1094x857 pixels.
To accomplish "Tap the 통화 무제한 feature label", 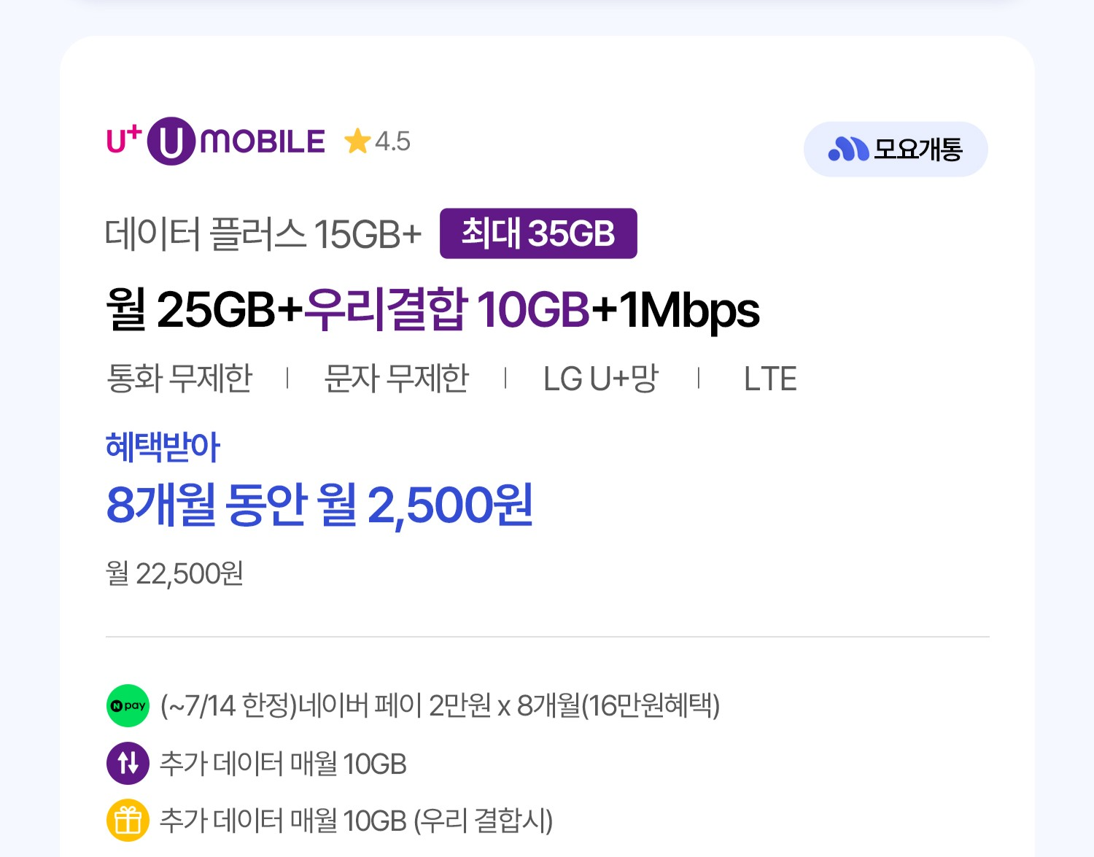I will coord(179,379).
